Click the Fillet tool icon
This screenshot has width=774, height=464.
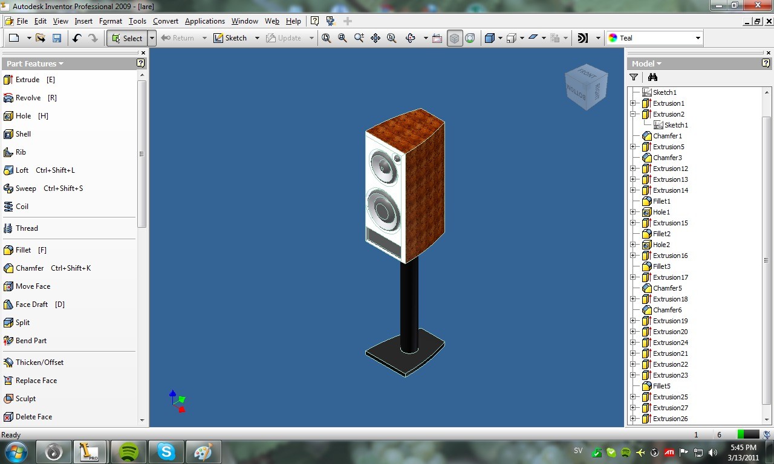click(8, 250)
